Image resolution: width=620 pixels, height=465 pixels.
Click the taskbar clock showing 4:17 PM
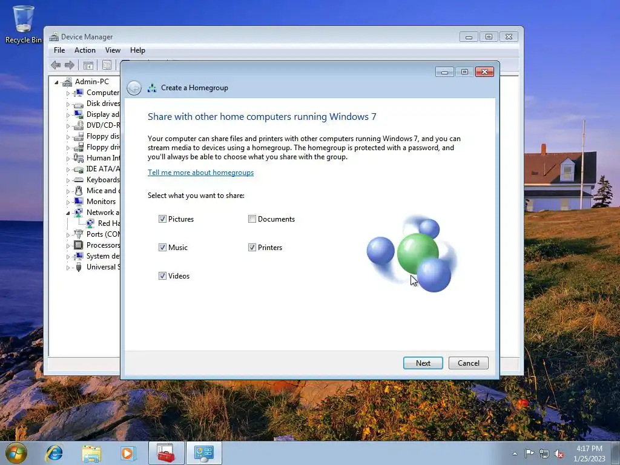(x=589, y=453)
